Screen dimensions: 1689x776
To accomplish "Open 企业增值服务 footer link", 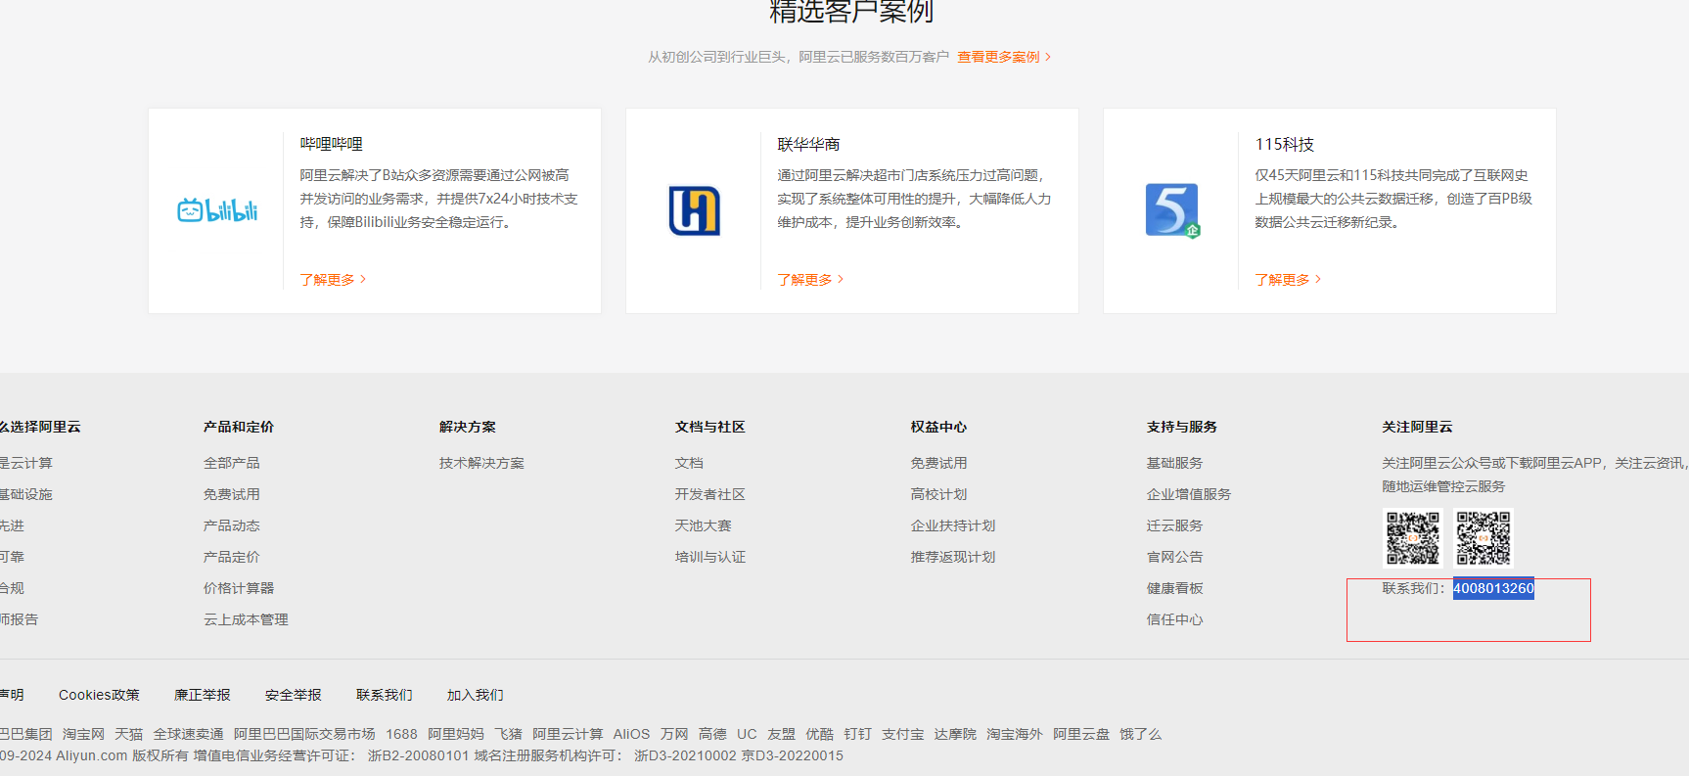I will (1189, 494).
